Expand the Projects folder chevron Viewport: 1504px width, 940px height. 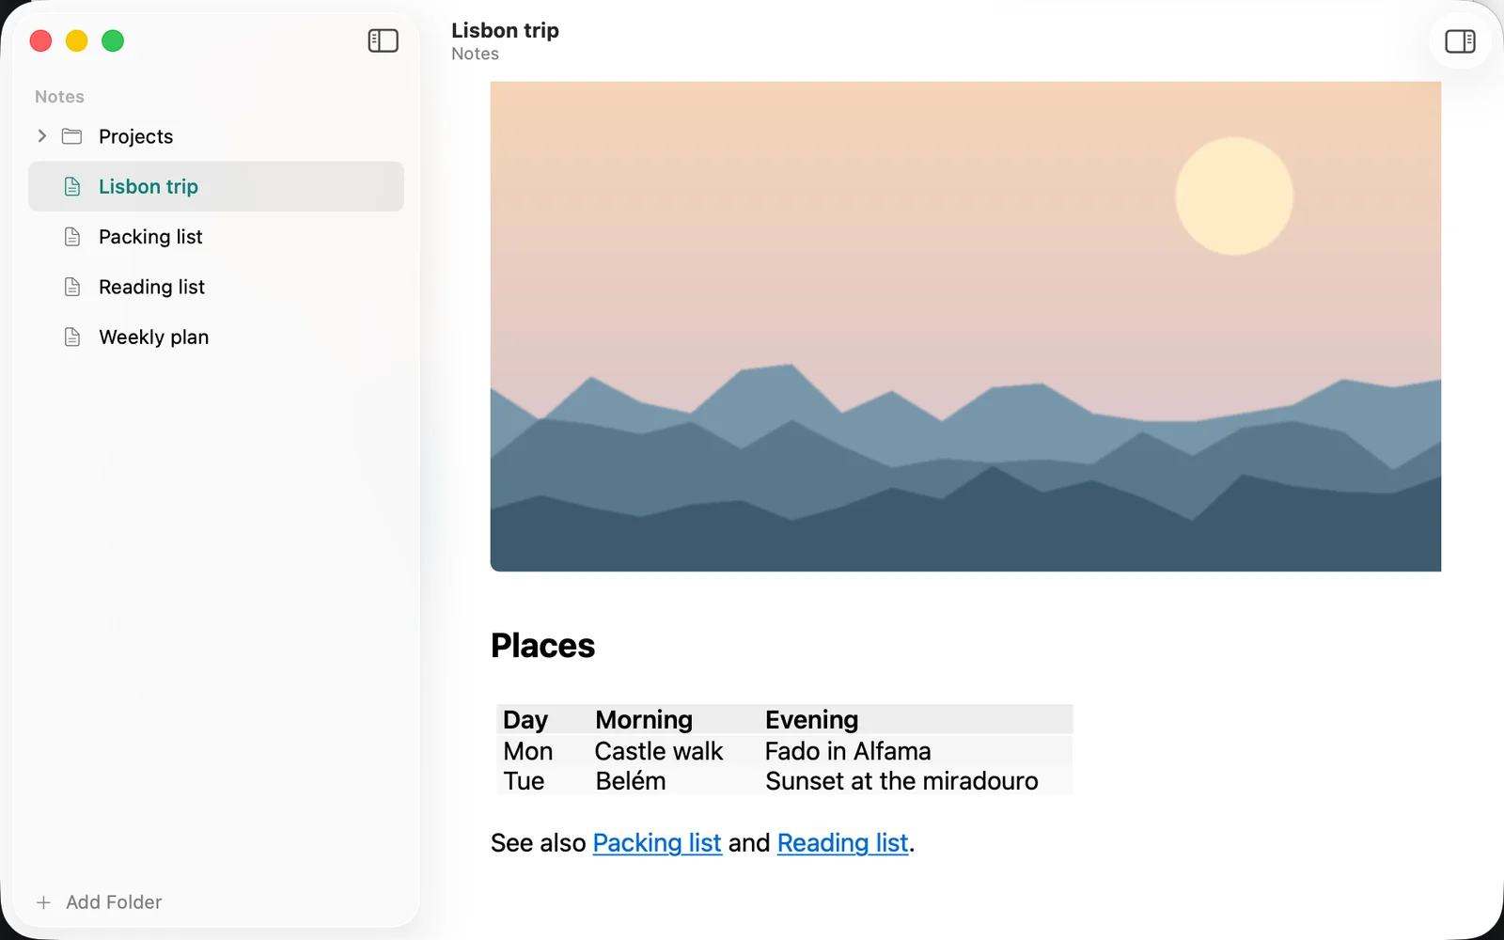pos(41,136)
